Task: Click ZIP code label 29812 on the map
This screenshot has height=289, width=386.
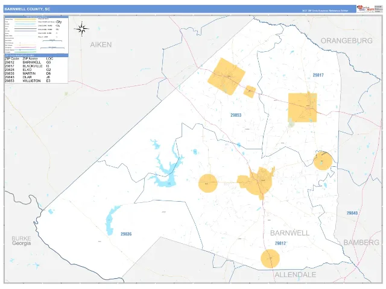Action: pos(280,243)
